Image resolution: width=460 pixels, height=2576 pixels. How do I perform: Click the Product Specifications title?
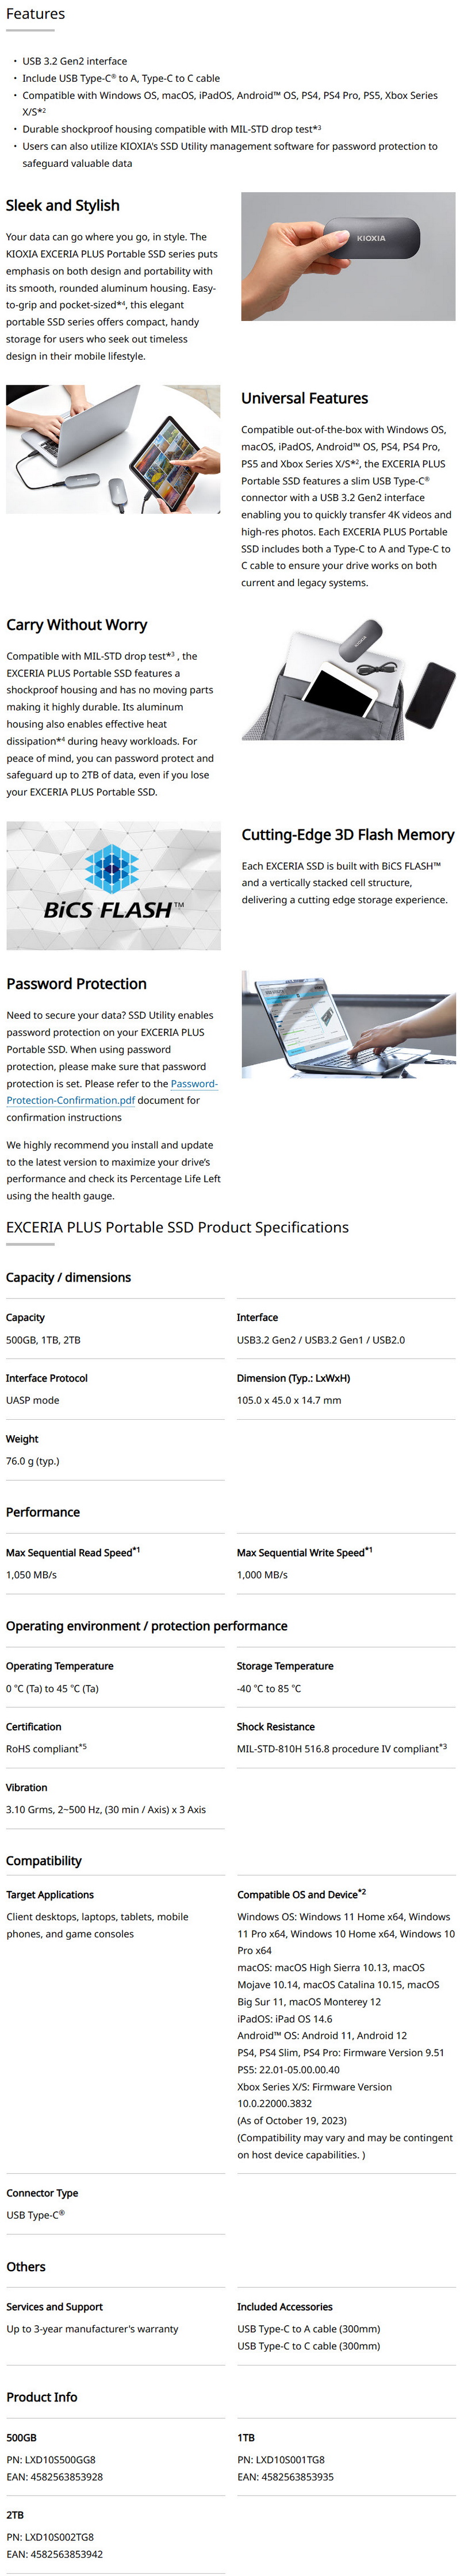[178, 1227]
